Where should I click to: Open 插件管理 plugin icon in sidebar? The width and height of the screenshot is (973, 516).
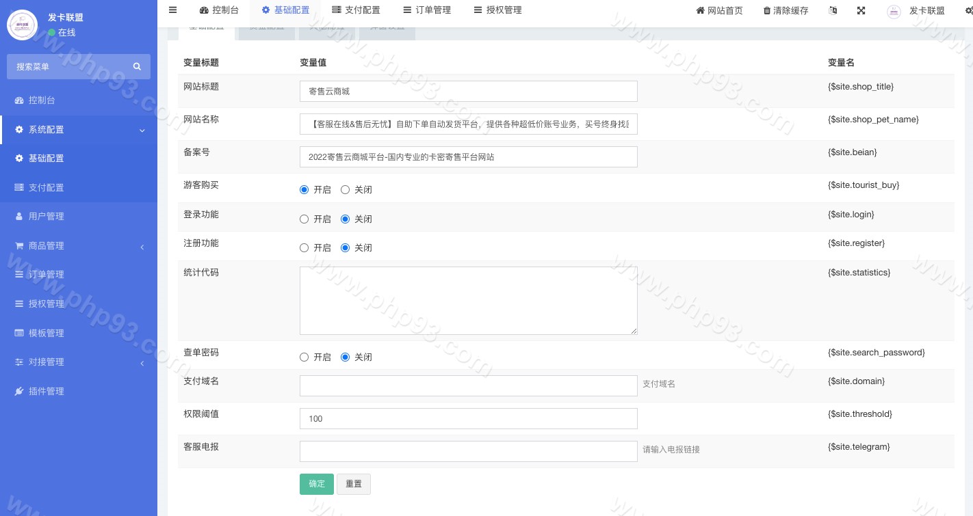(x=19, y=391)
